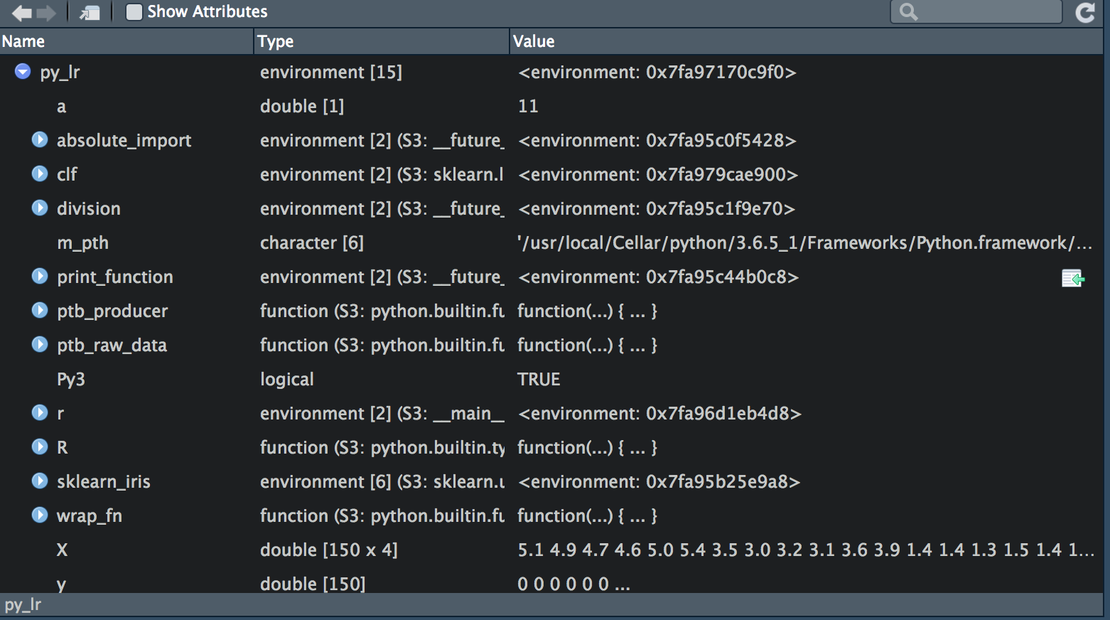Enable the Show Attributes checkbox

(x=134, y=12)
